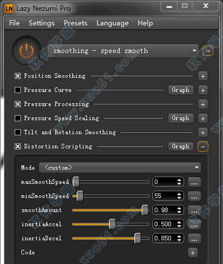Open inertiaDecel options ellipsis button

pyautogui.click(x=194, y=238)
